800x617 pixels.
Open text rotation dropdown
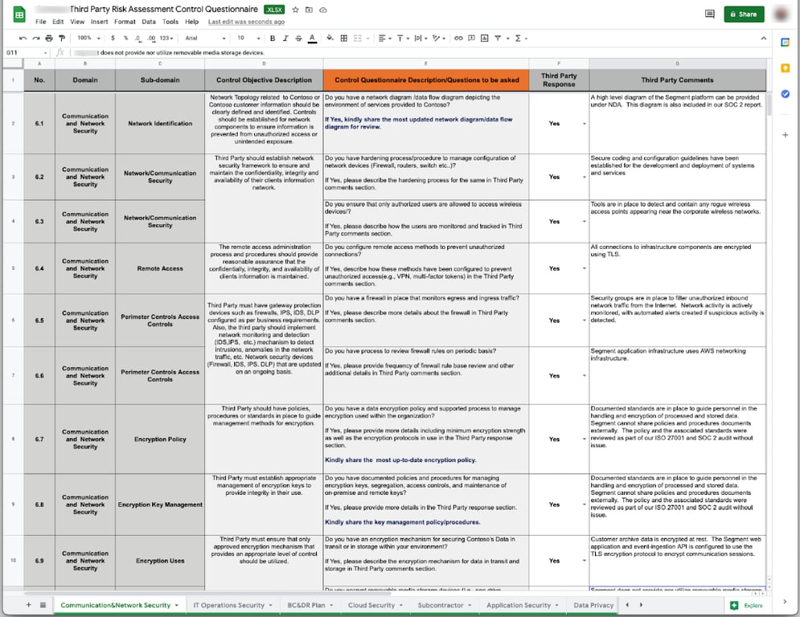click(x=439, y=39)
